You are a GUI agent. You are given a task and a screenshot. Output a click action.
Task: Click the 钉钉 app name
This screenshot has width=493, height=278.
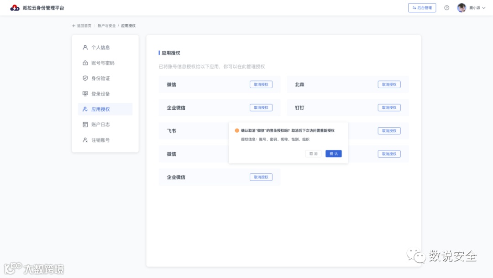[299, 107]
